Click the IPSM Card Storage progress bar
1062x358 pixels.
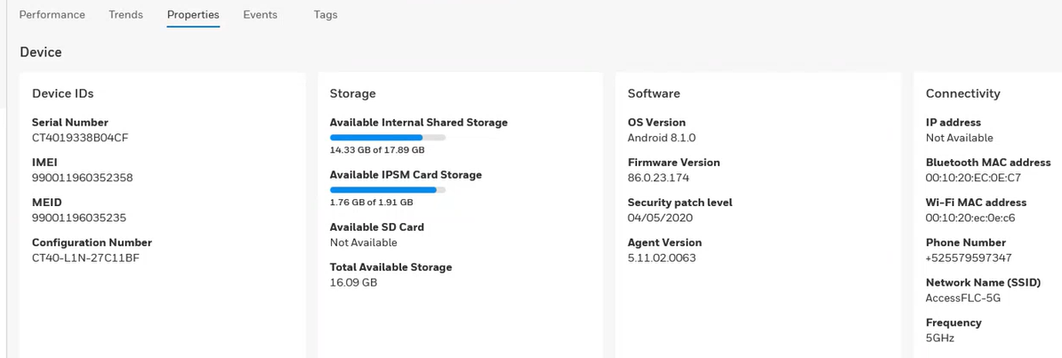click(x=388, y=190)
